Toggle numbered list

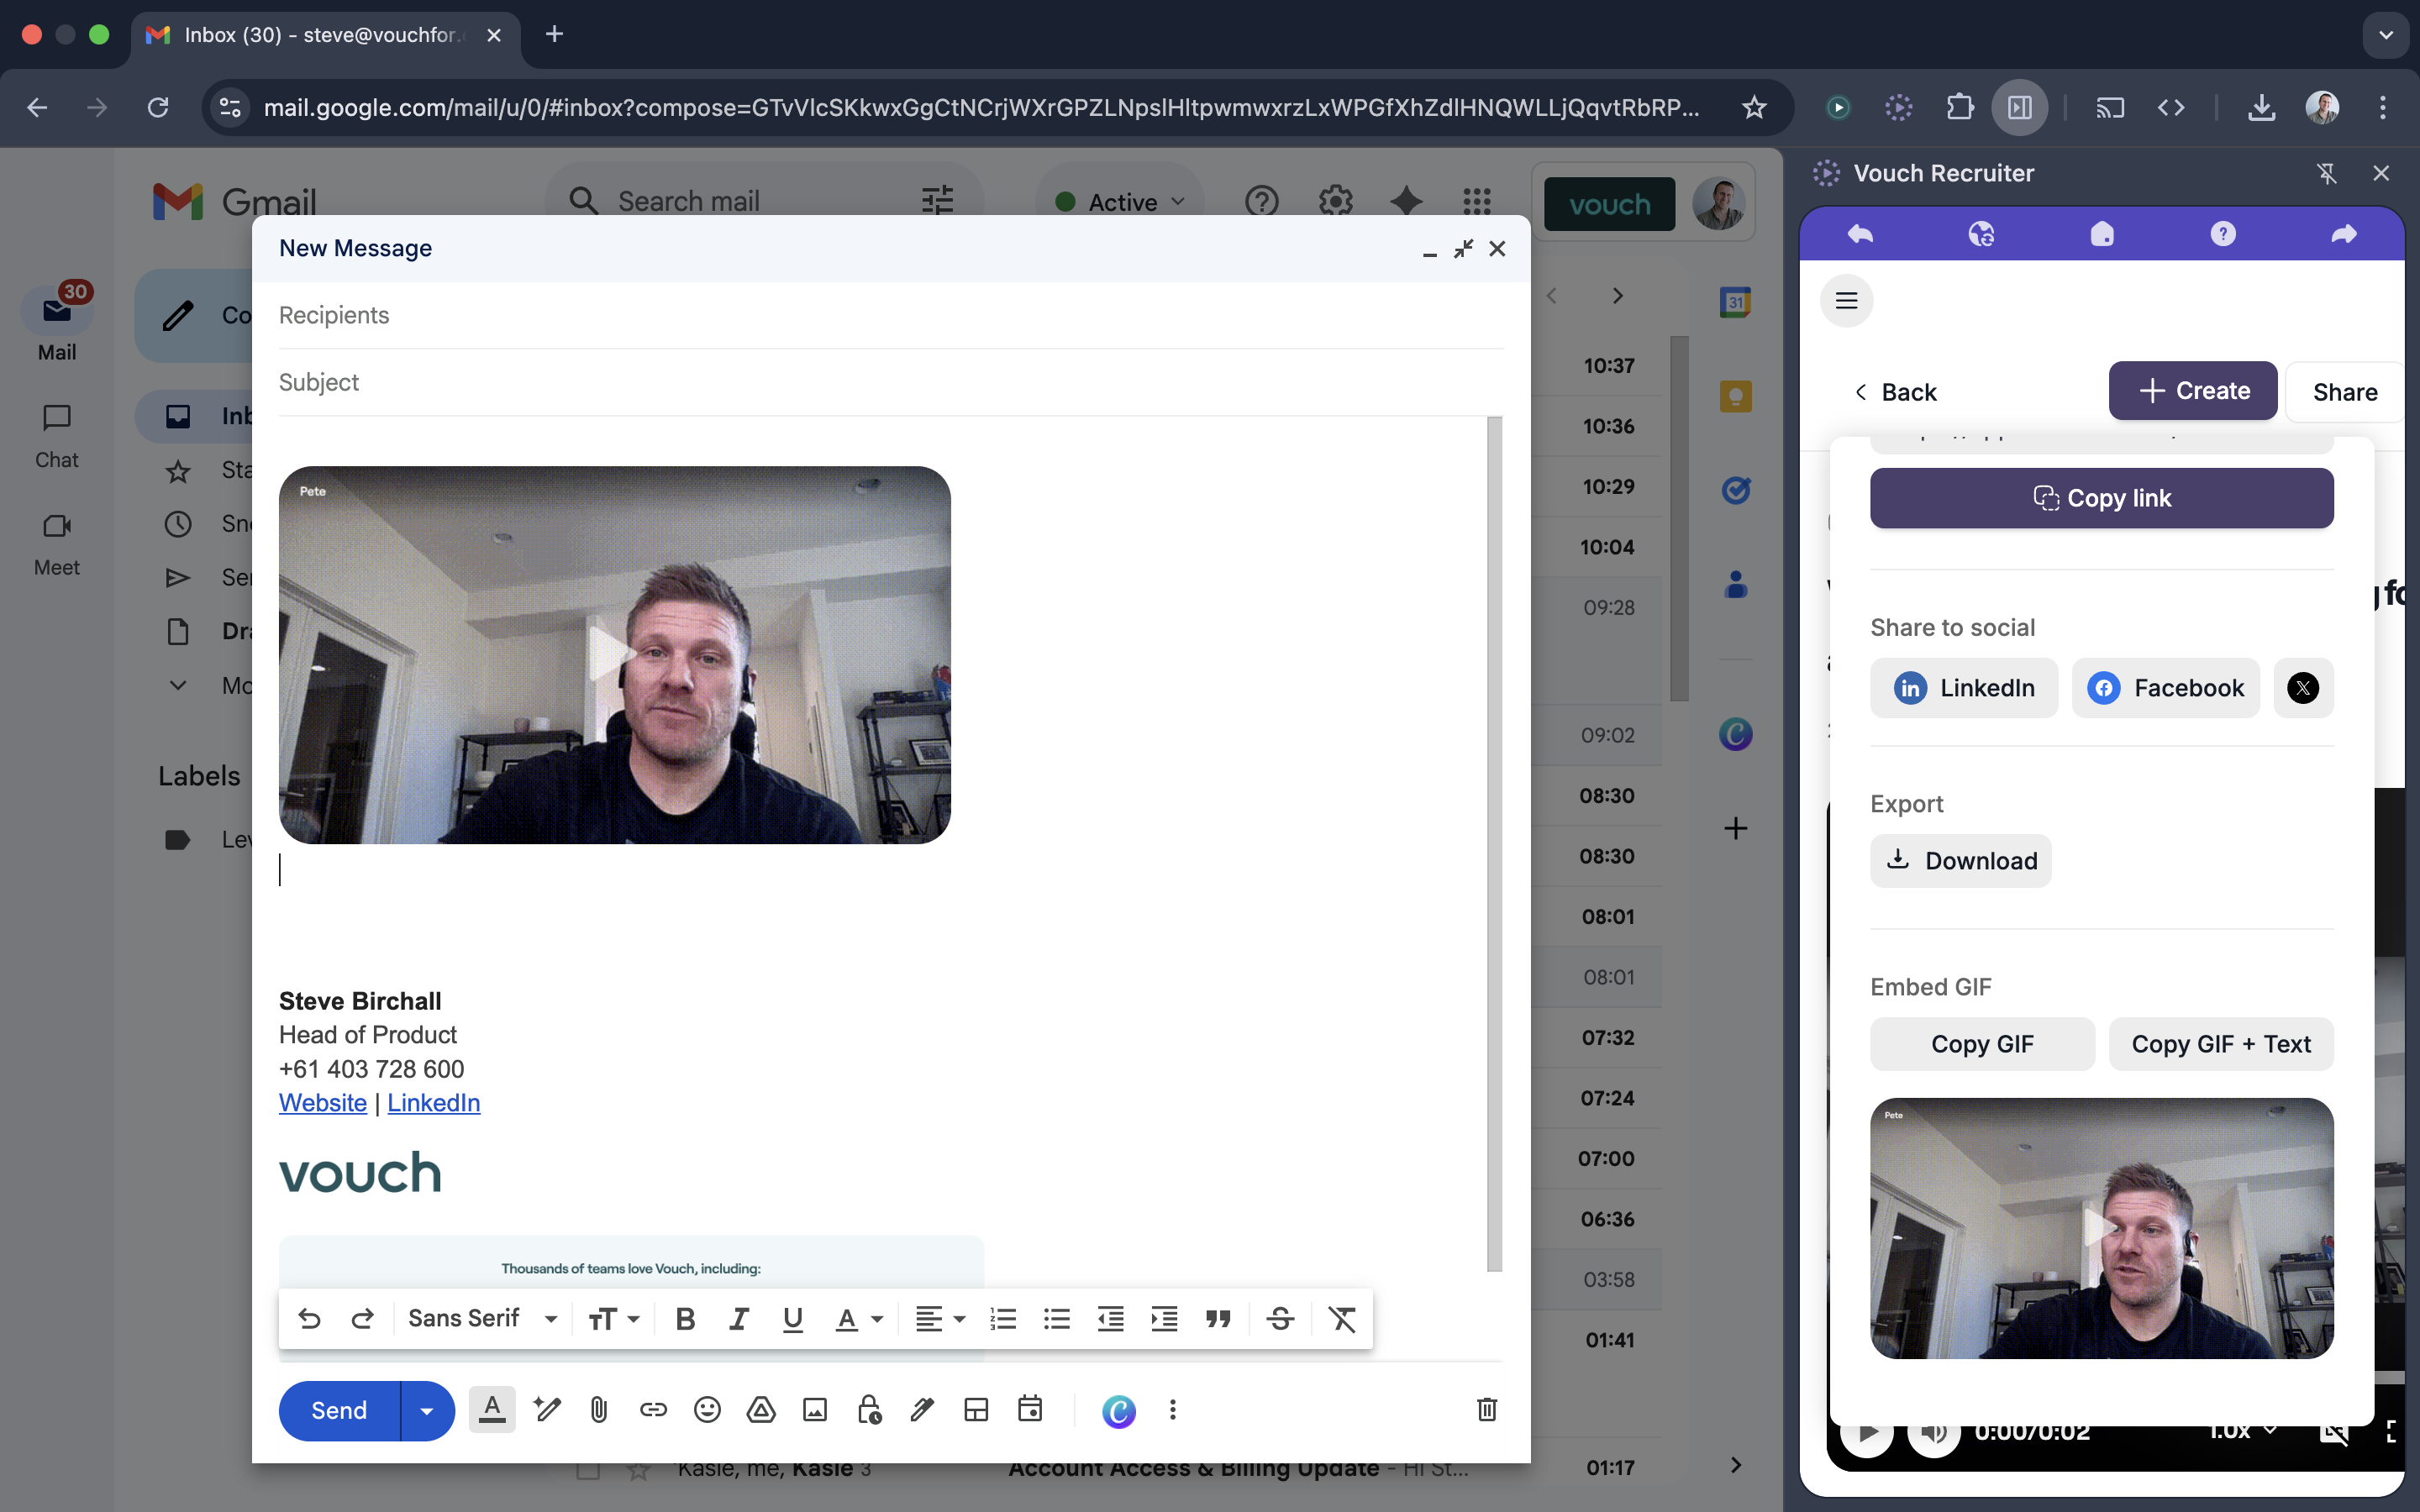[1003, 1319]
